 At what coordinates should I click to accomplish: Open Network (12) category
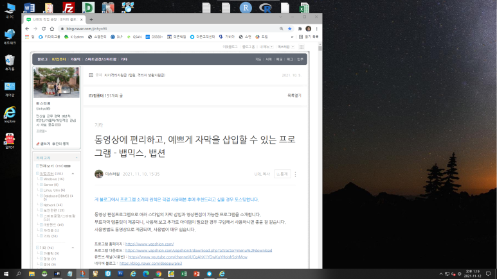(x=53, y=205)
